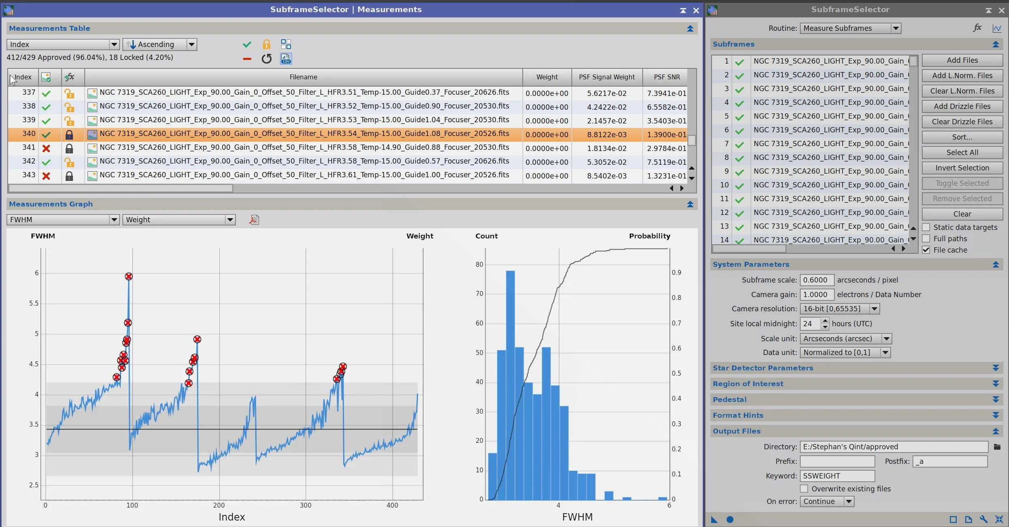The width and height of the screenshot is (1009, 527).
Task: Click the orange lock icon in toolbar
Action: coord(266,44)
